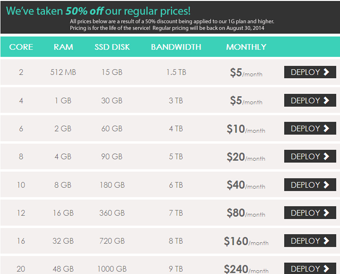Deploy the $40/month plan
Viewport: 340px width, 274px height.
tap(310, 185)
